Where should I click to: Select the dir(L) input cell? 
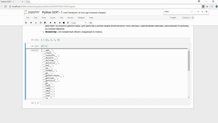pyautogui.click(x=115, y=46)
